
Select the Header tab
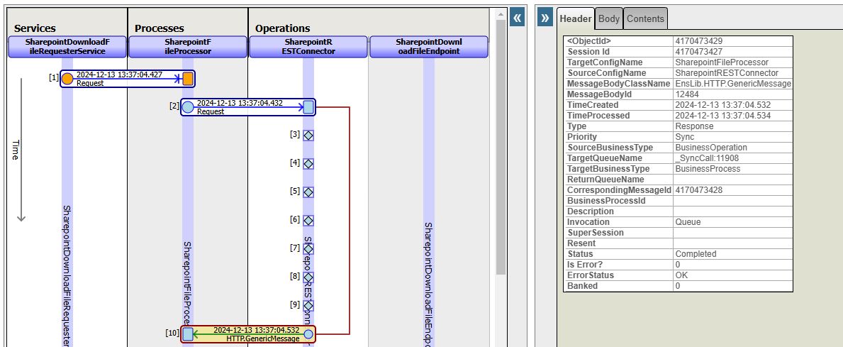(575, 18)
